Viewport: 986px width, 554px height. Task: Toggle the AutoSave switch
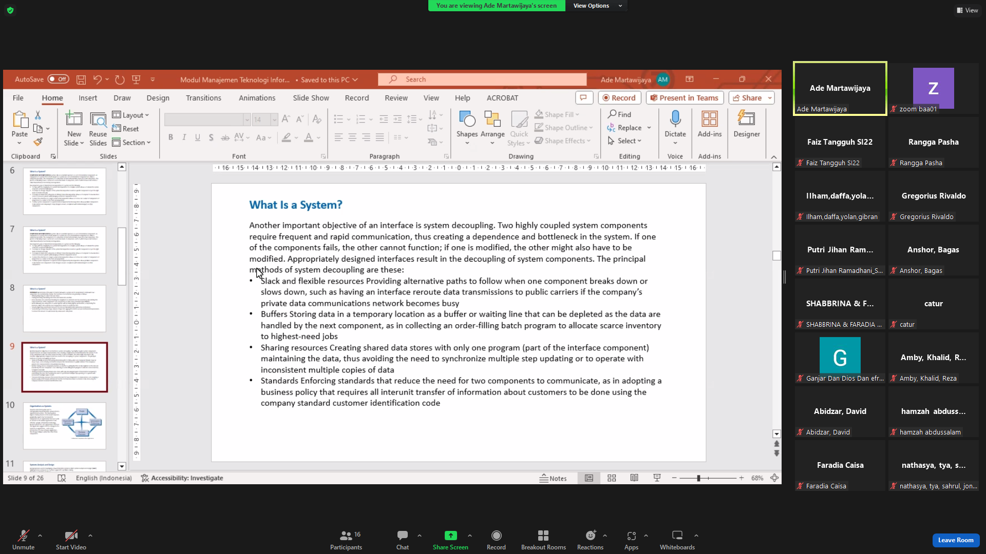click(x=58, y=80)
